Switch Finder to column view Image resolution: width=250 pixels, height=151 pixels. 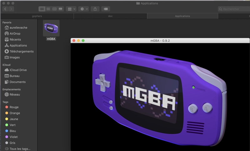click(x=54, y=9)
